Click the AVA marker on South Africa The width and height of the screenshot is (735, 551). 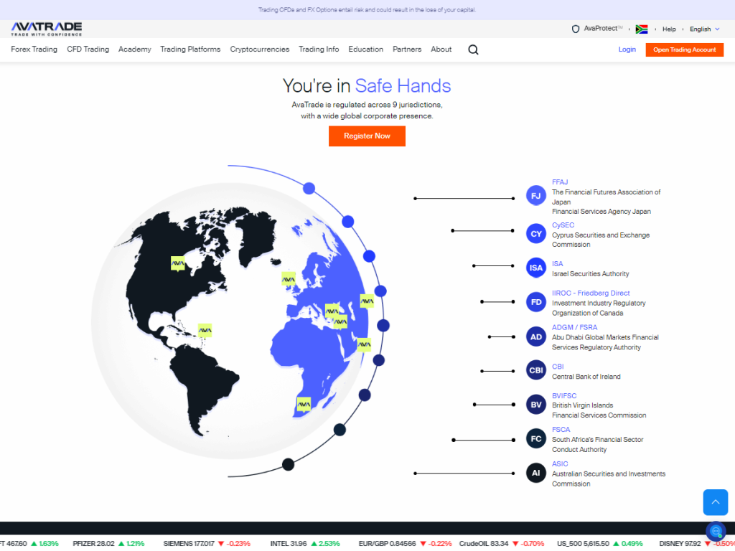(x=304, y=405)
